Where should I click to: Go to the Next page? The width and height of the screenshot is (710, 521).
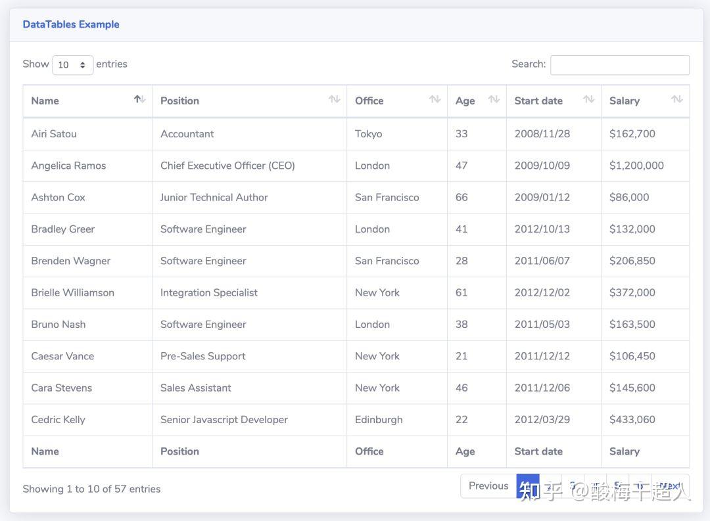pos(670,486)
